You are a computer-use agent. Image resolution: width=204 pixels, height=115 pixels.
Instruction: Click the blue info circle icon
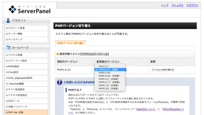point(59,82)
